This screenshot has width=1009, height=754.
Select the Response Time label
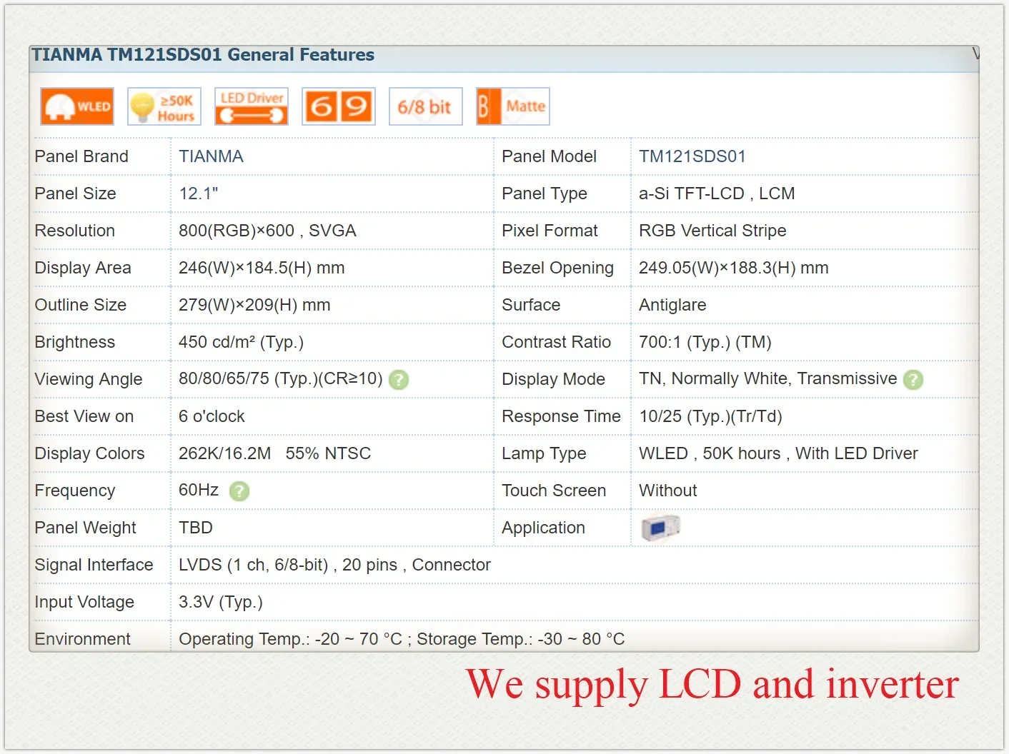561,416
